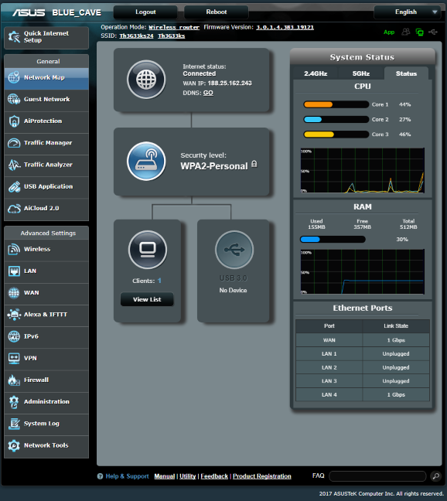Click the Alexa & IFTTT icon

[x=14, y=315]
